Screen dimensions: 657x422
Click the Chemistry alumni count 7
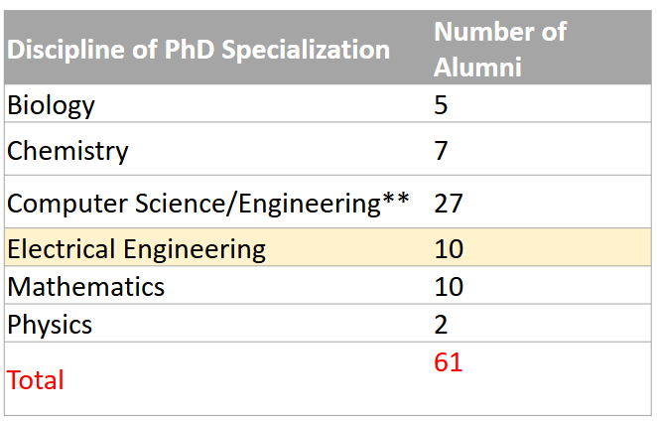tap(441, 151)
